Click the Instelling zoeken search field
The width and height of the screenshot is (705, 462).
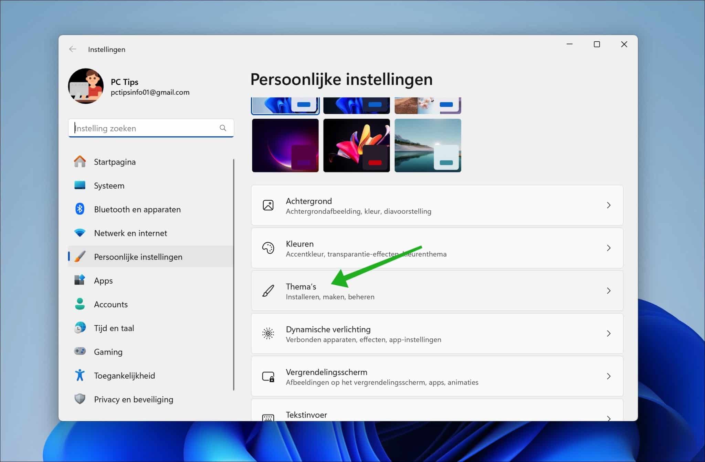click(x=151, y=128)
